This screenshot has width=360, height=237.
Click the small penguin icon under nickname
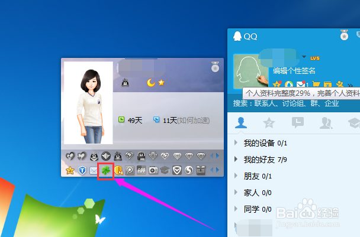[125, 82]
